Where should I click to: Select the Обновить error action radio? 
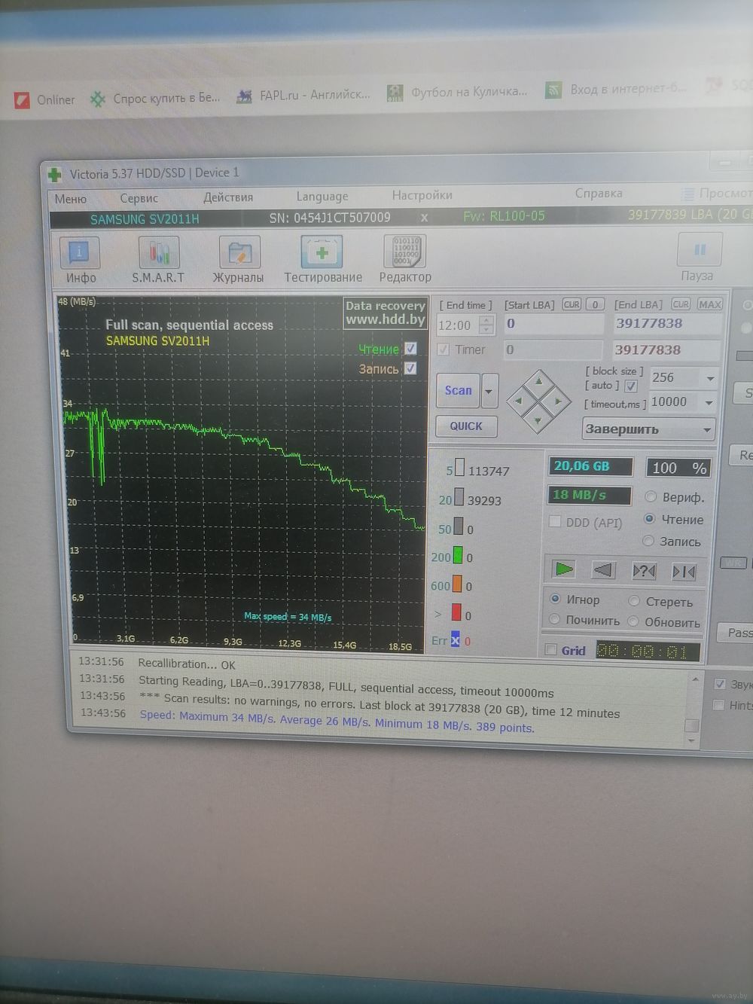pos(633,621)
